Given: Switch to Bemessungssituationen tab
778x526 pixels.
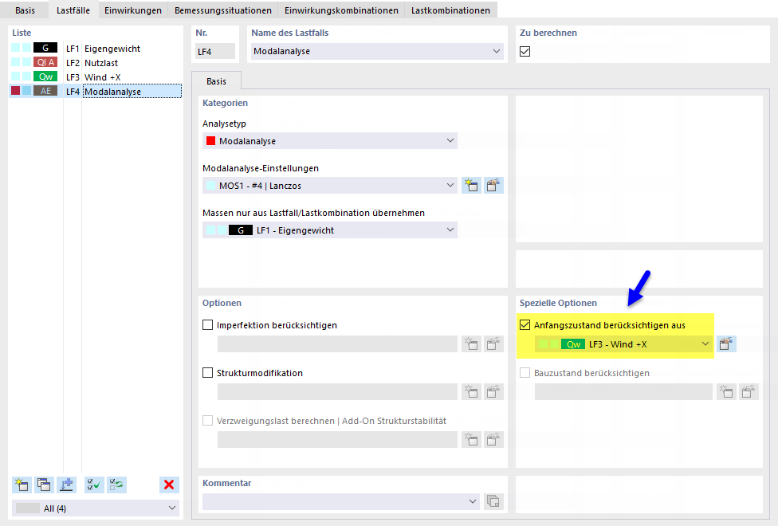Looking at the screenshot, I should 222,10.
